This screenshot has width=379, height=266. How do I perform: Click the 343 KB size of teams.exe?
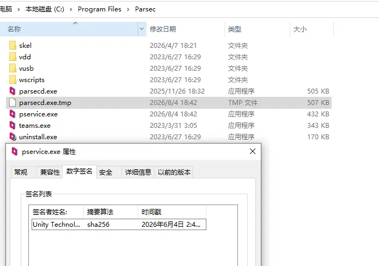coord(318,126)
